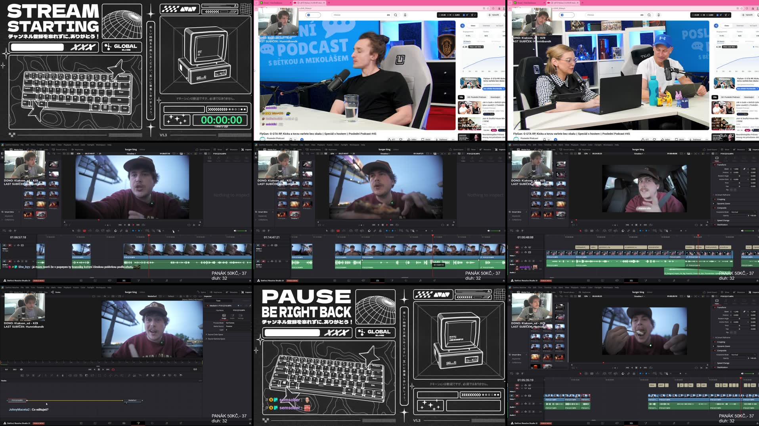The width and height of the screenshot is (759, 426).
Task: Click voice search microphone in the man-podcast frame
Action: pyautogui.click(x=405, y=15)
